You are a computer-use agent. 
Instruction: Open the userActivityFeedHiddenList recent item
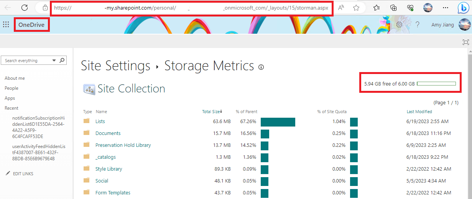point(38,153)
